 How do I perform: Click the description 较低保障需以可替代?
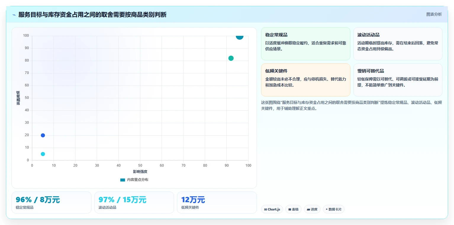point(398,82)
